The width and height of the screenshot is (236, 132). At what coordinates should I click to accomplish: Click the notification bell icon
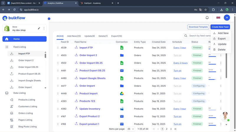click(x=207, y=18)
